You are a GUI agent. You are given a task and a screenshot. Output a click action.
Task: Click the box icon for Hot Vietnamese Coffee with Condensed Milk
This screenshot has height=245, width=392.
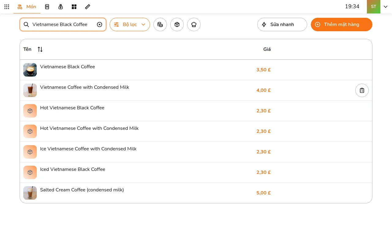pos(30,131)
